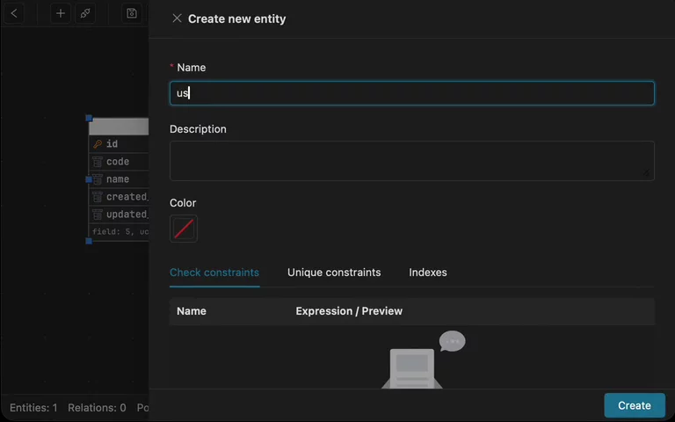Click the entity gray header bar
The image size is (675, 422).
tap(119, 127)
